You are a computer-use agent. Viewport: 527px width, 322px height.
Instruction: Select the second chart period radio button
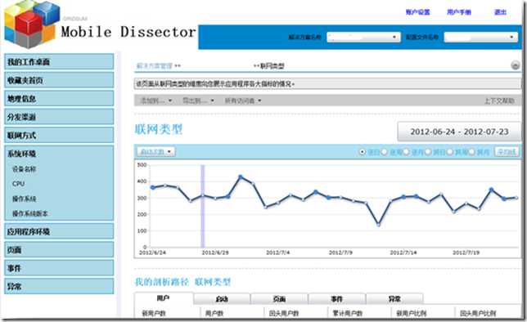point(384,152)
